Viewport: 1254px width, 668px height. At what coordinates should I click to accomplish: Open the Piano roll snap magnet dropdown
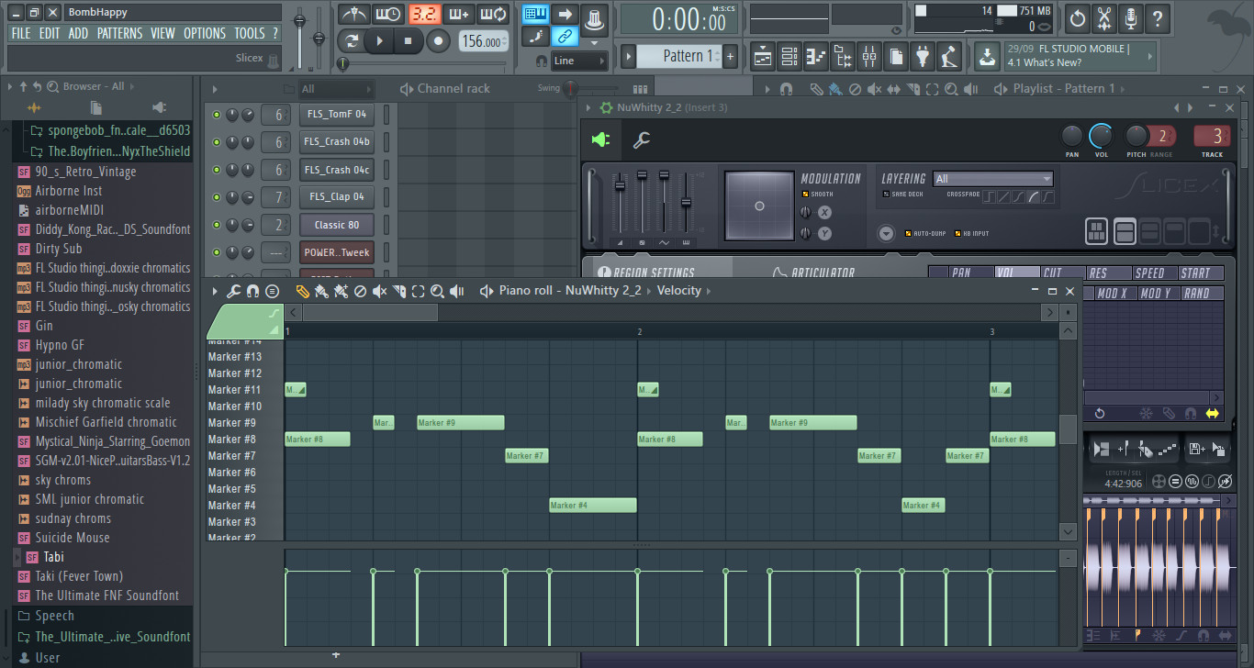coord(252,291)
